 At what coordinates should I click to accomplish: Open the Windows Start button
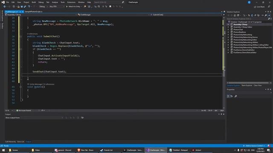(3, 150)
